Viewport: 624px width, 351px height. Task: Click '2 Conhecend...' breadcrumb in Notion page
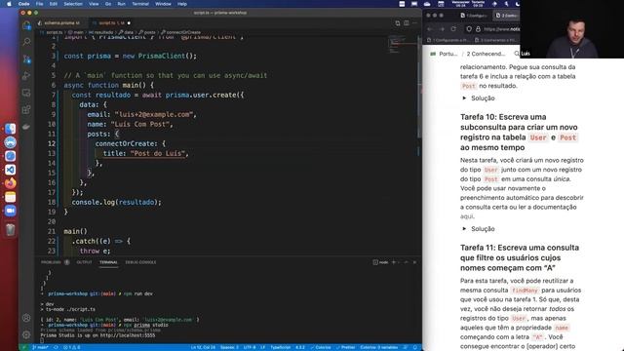click(x=486, y=54)
